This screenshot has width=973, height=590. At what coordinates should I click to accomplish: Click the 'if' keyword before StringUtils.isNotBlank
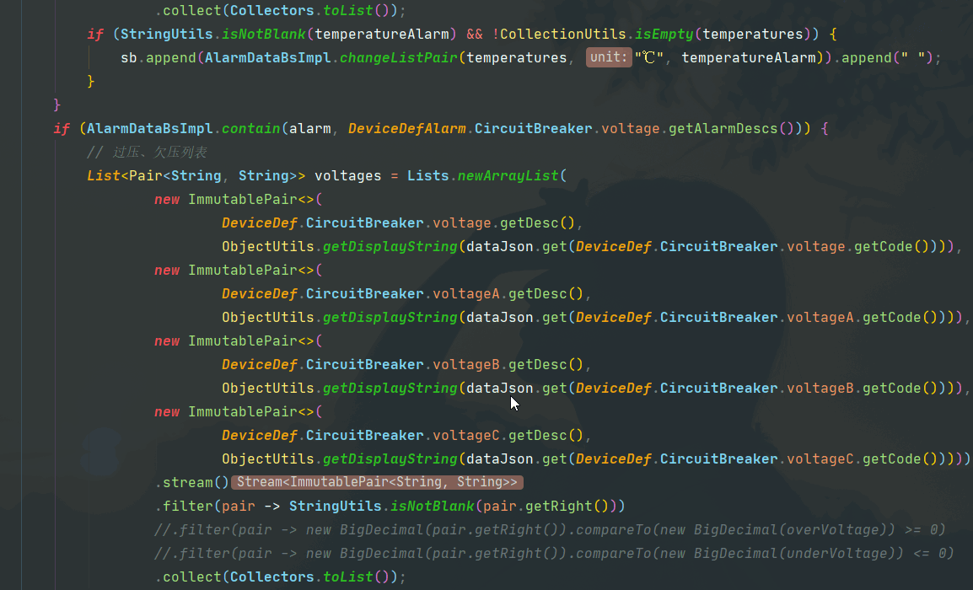pos(95,34)
